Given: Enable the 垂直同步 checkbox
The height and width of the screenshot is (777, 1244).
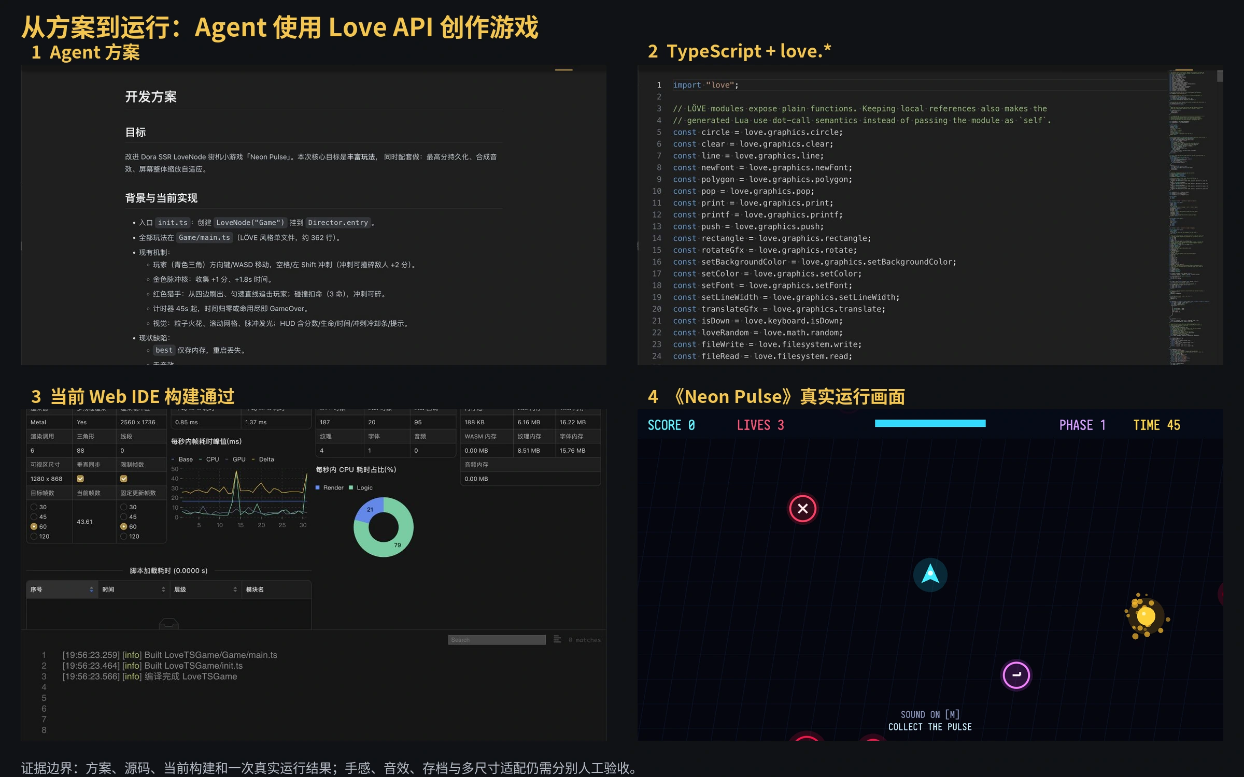Looking at the screenshot, I should point(80,479).
